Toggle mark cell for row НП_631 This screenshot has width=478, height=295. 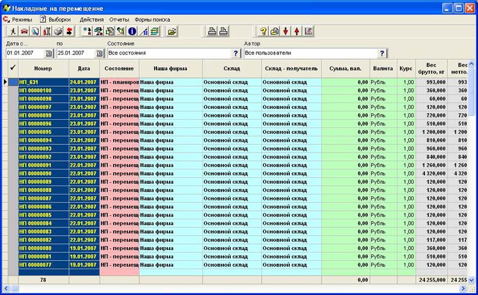click(x=13, y=82)
